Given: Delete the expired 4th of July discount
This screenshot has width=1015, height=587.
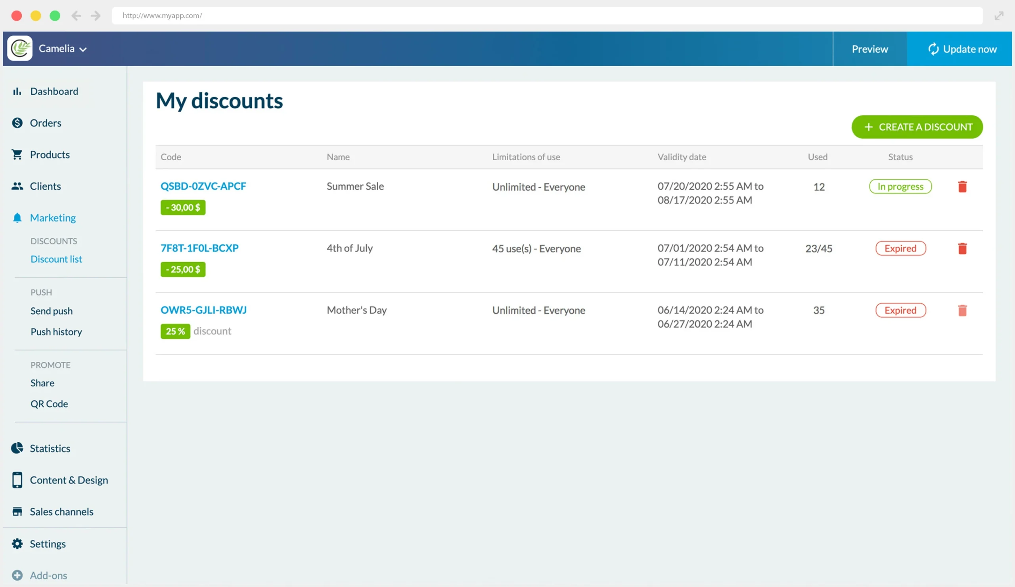Looking at the screenshot, I should tap(963, 249).
